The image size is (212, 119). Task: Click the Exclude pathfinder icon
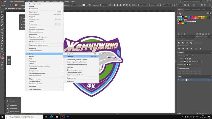click(x=191, y=43)
